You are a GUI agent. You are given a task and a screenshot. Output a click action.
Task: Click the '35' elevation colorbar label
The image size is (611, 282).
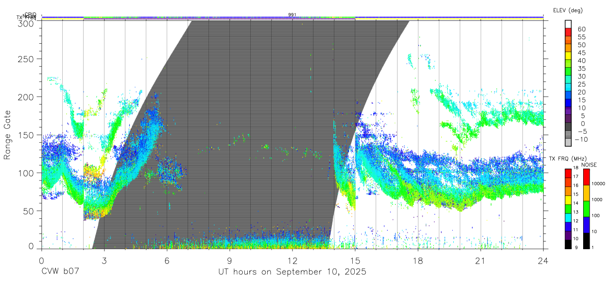[x=581, y=69]
